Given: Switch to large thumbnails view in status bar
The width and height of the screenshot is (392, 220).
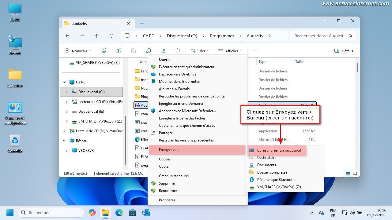Looking at the screenshot, I should coord(355,174).
